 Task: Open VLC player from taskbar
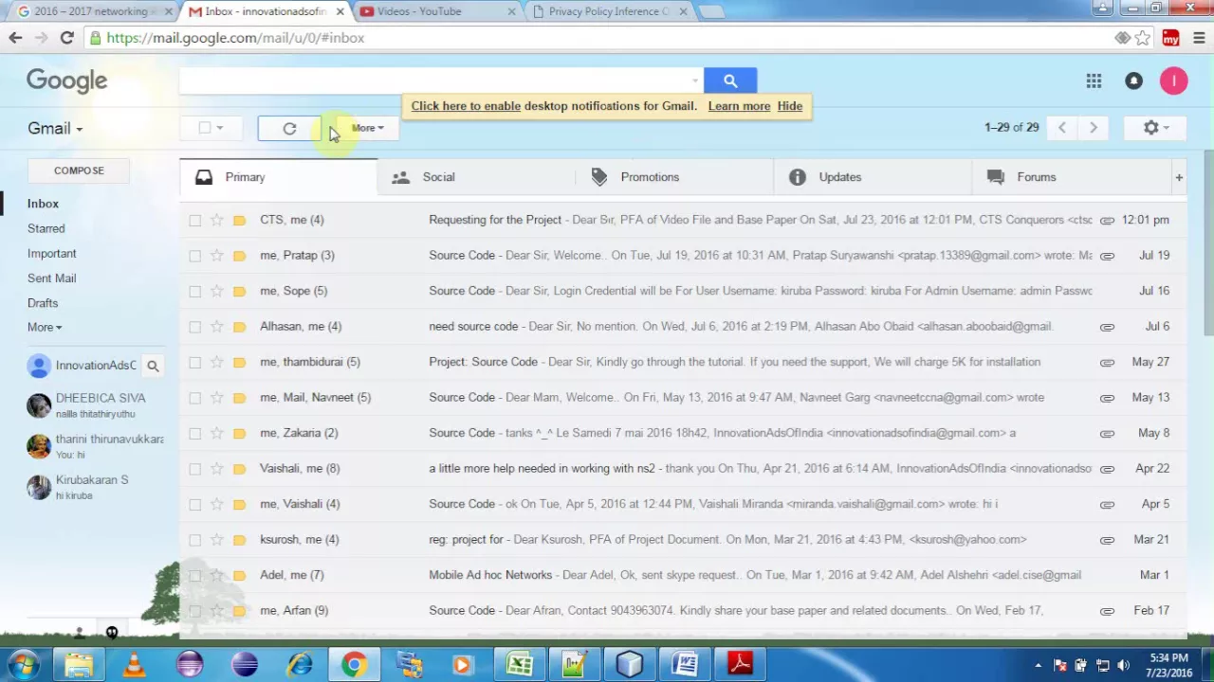pyautogui.click(x=135, y=664)
